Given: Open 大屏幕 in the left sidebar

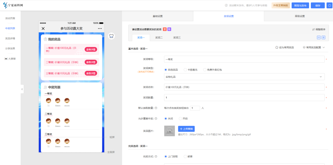Looking at the screenshot, I should (x=10, y=59).
